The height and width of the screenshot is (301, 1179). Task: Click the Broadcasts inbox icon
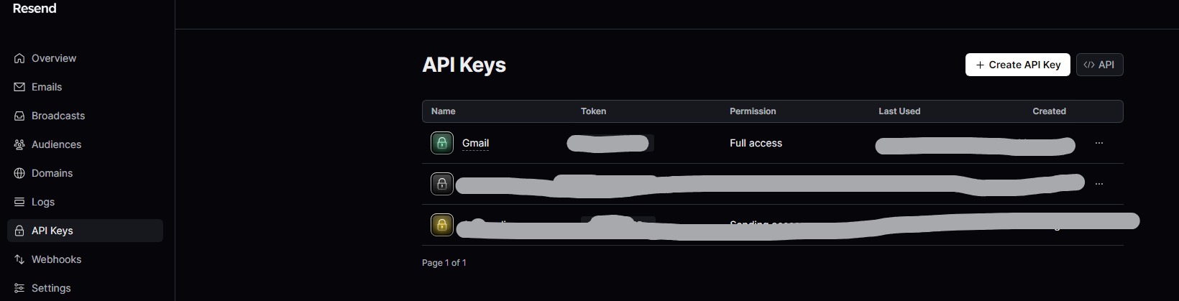click(x=19, y=116)
